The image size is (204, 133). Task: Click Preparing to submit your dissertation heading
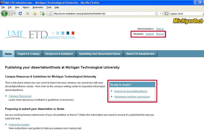pos(35,109)
